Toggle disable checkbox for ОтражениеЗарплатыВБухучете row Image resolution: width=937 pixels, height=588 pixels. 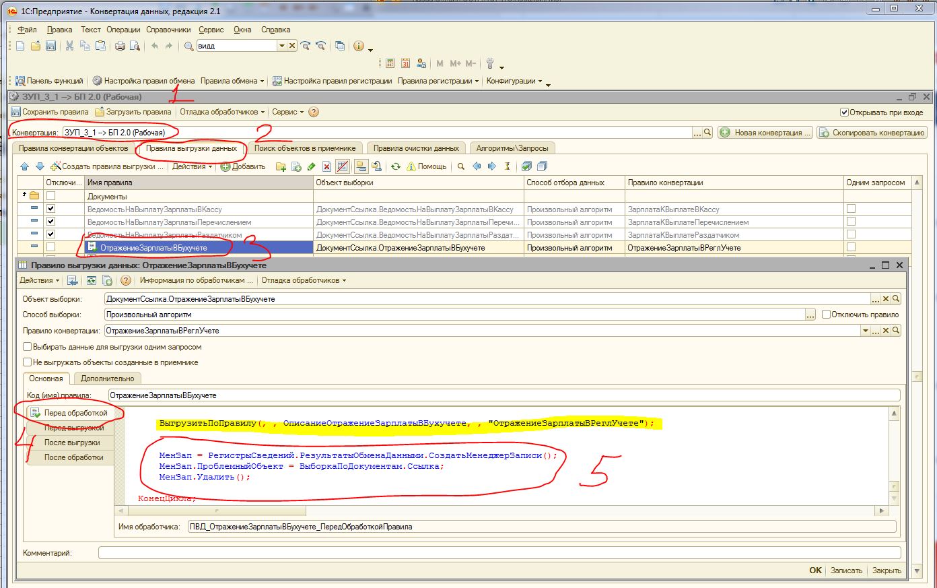click(x=50, y=247)
